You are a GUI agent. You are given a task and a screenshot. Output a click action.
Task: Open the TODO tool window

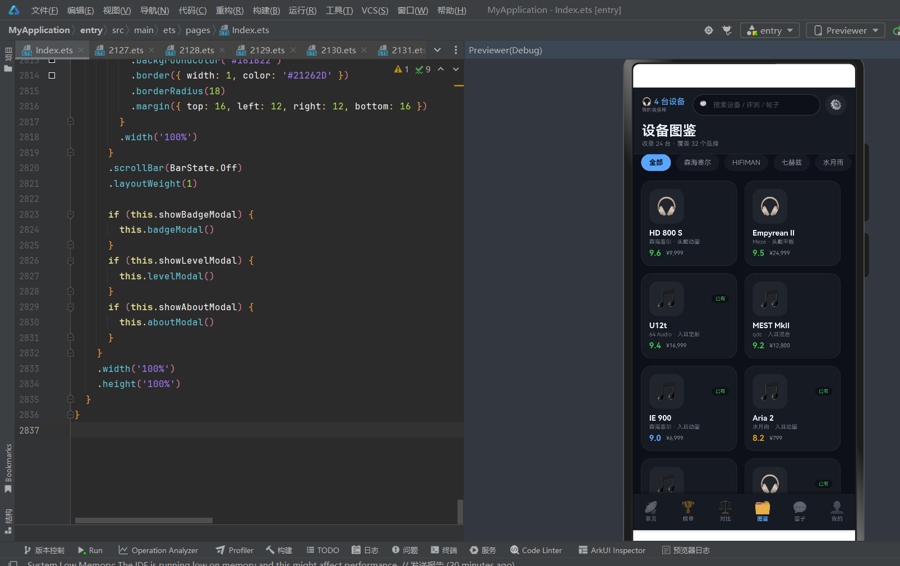tap(322, 550)
